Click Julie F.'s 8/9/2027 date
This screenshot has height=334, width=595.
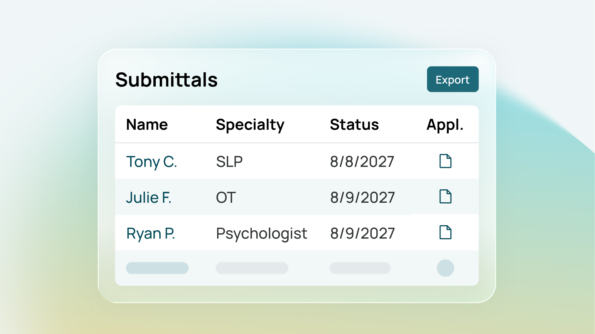pyautogui.click(x=362, y=198)
